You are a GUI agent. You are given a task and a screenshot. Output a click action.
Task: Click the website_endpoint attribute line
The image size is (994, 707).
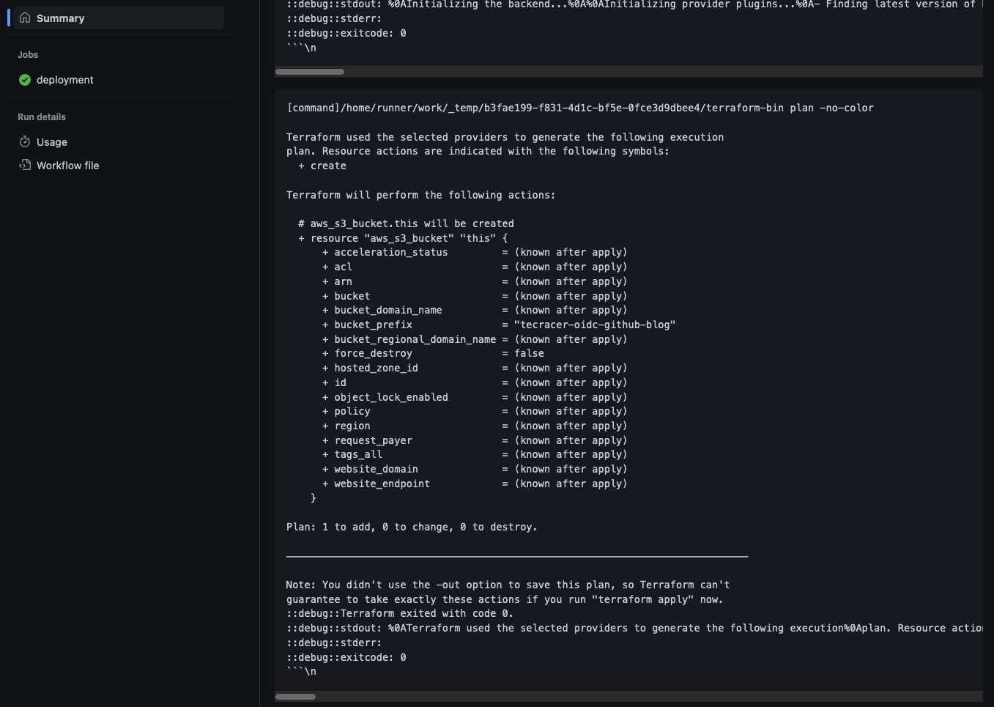coord(382,484)
